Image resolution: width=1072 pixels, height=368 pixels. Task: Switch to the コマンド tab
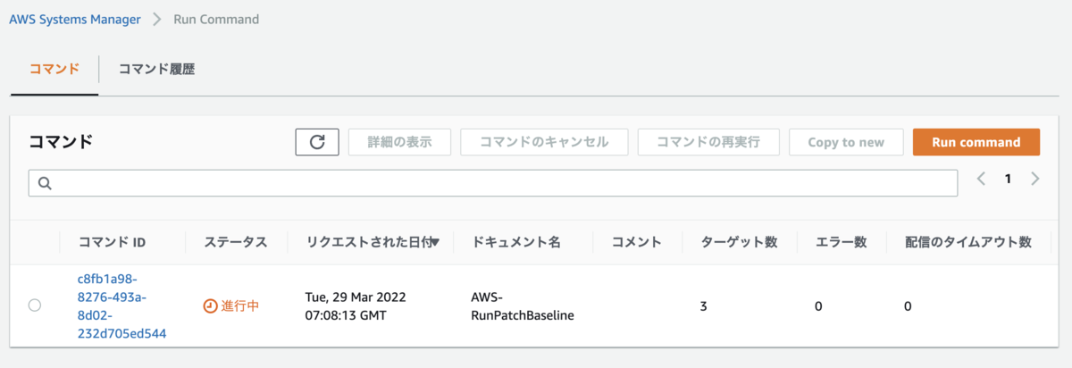(54, 69)
